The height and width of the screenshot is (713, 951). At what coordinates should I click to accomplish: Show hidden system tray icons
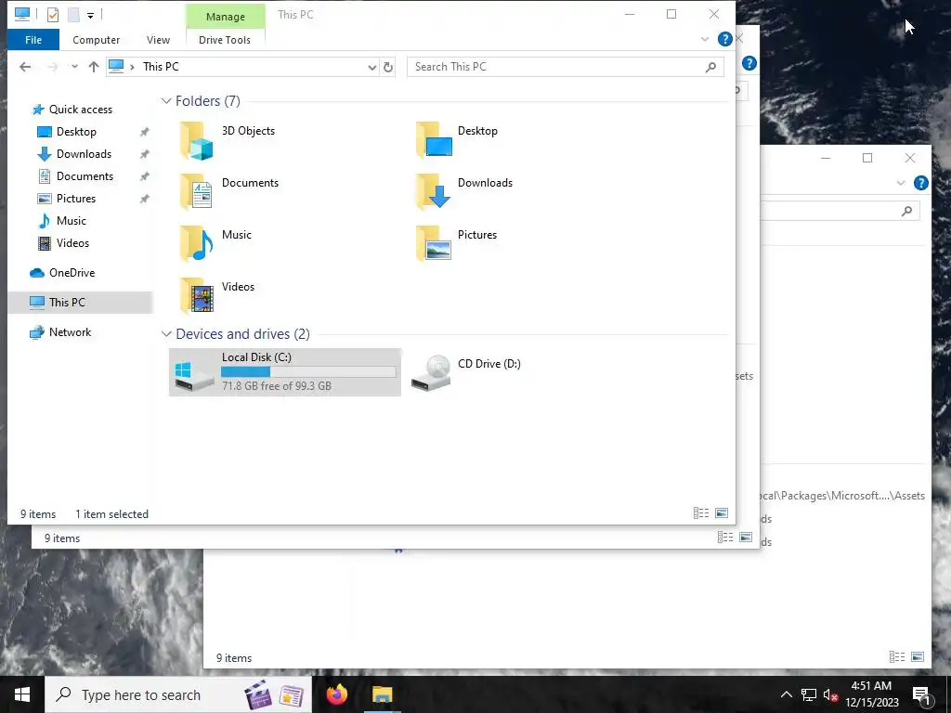786,695
